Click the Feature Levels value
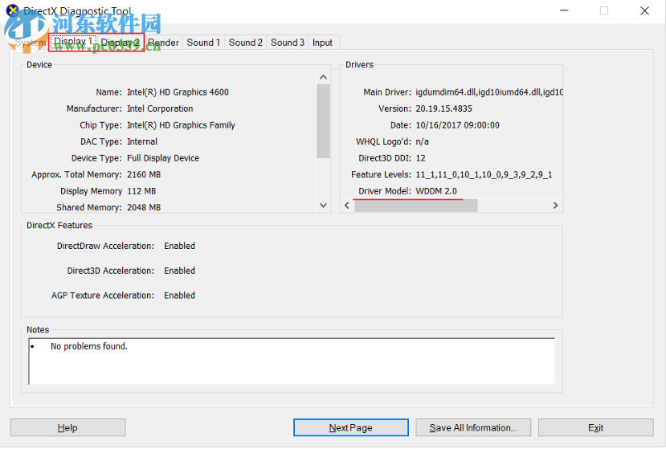Viewport: 666px width, 449px height. 484,174
